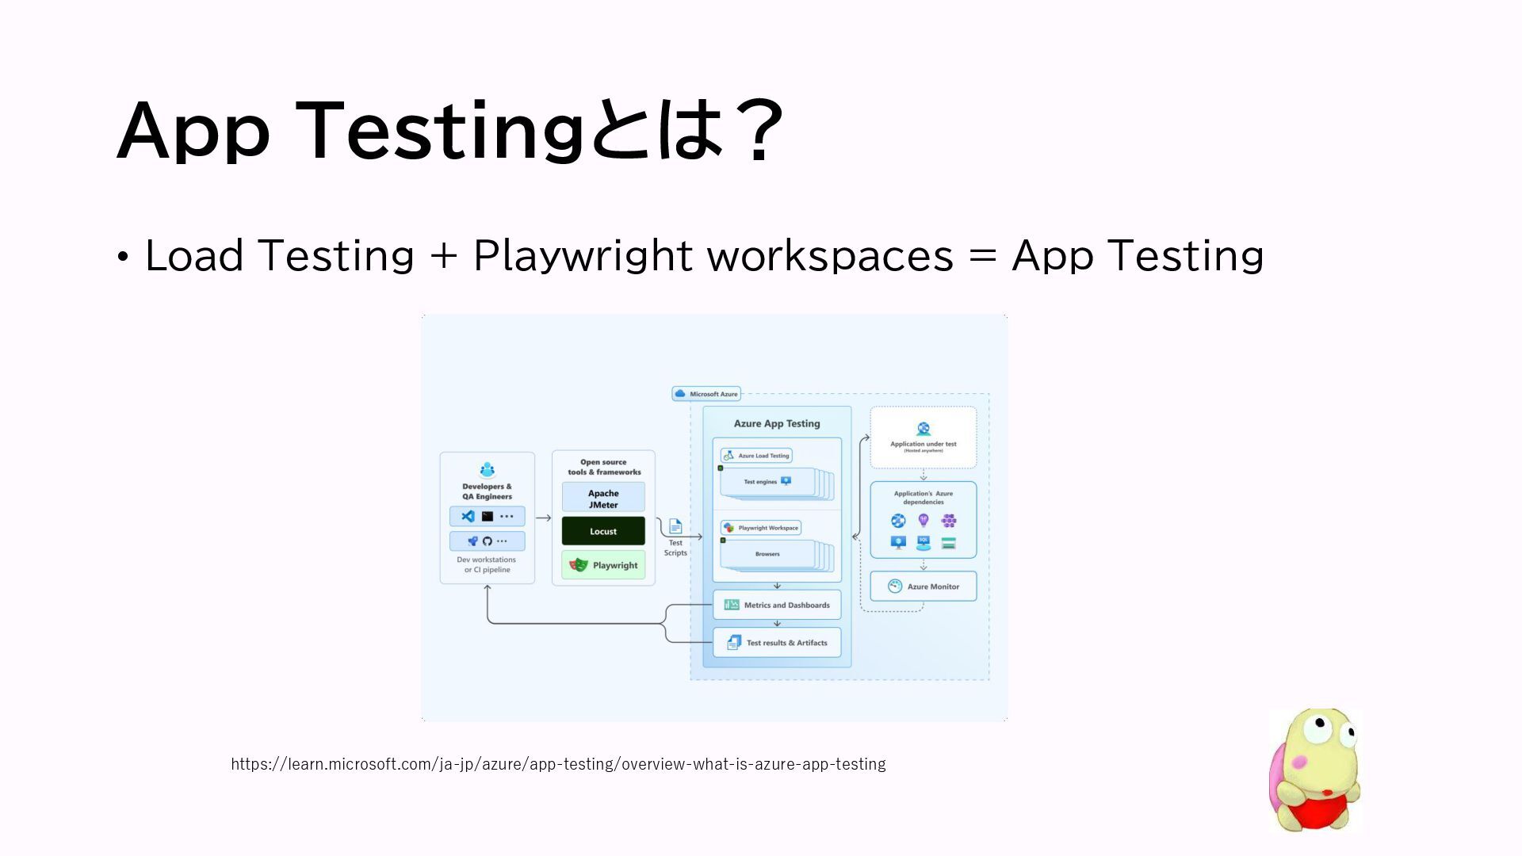Click the Test results & Artifacts files icon

click(734, 643)
